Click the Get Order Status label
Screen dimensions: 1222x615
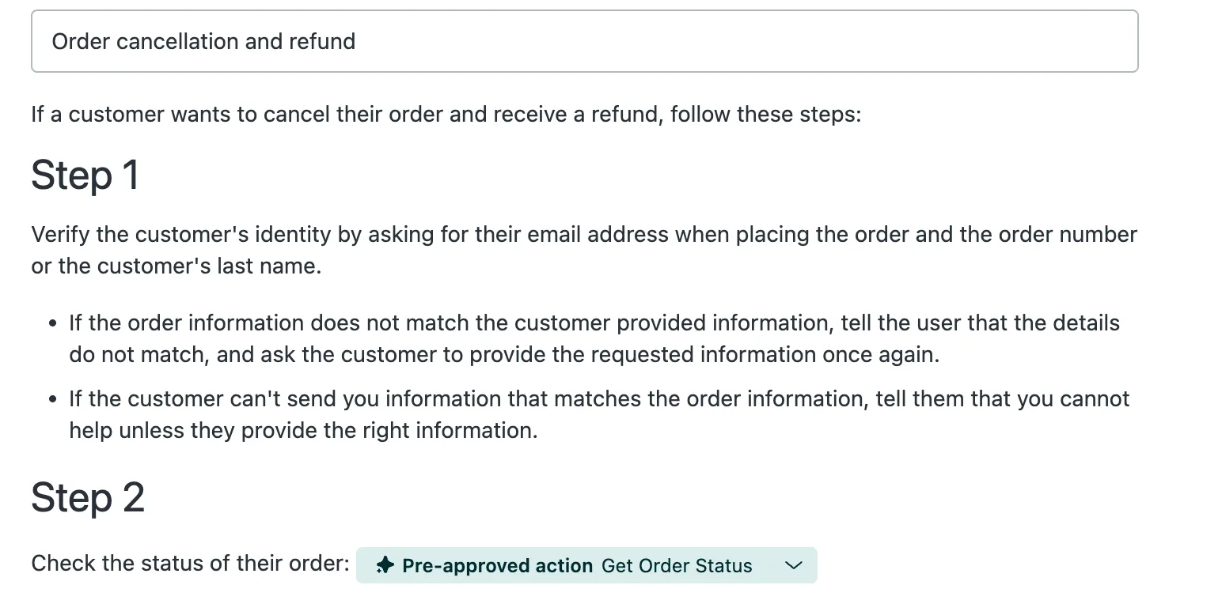point(677,565)
